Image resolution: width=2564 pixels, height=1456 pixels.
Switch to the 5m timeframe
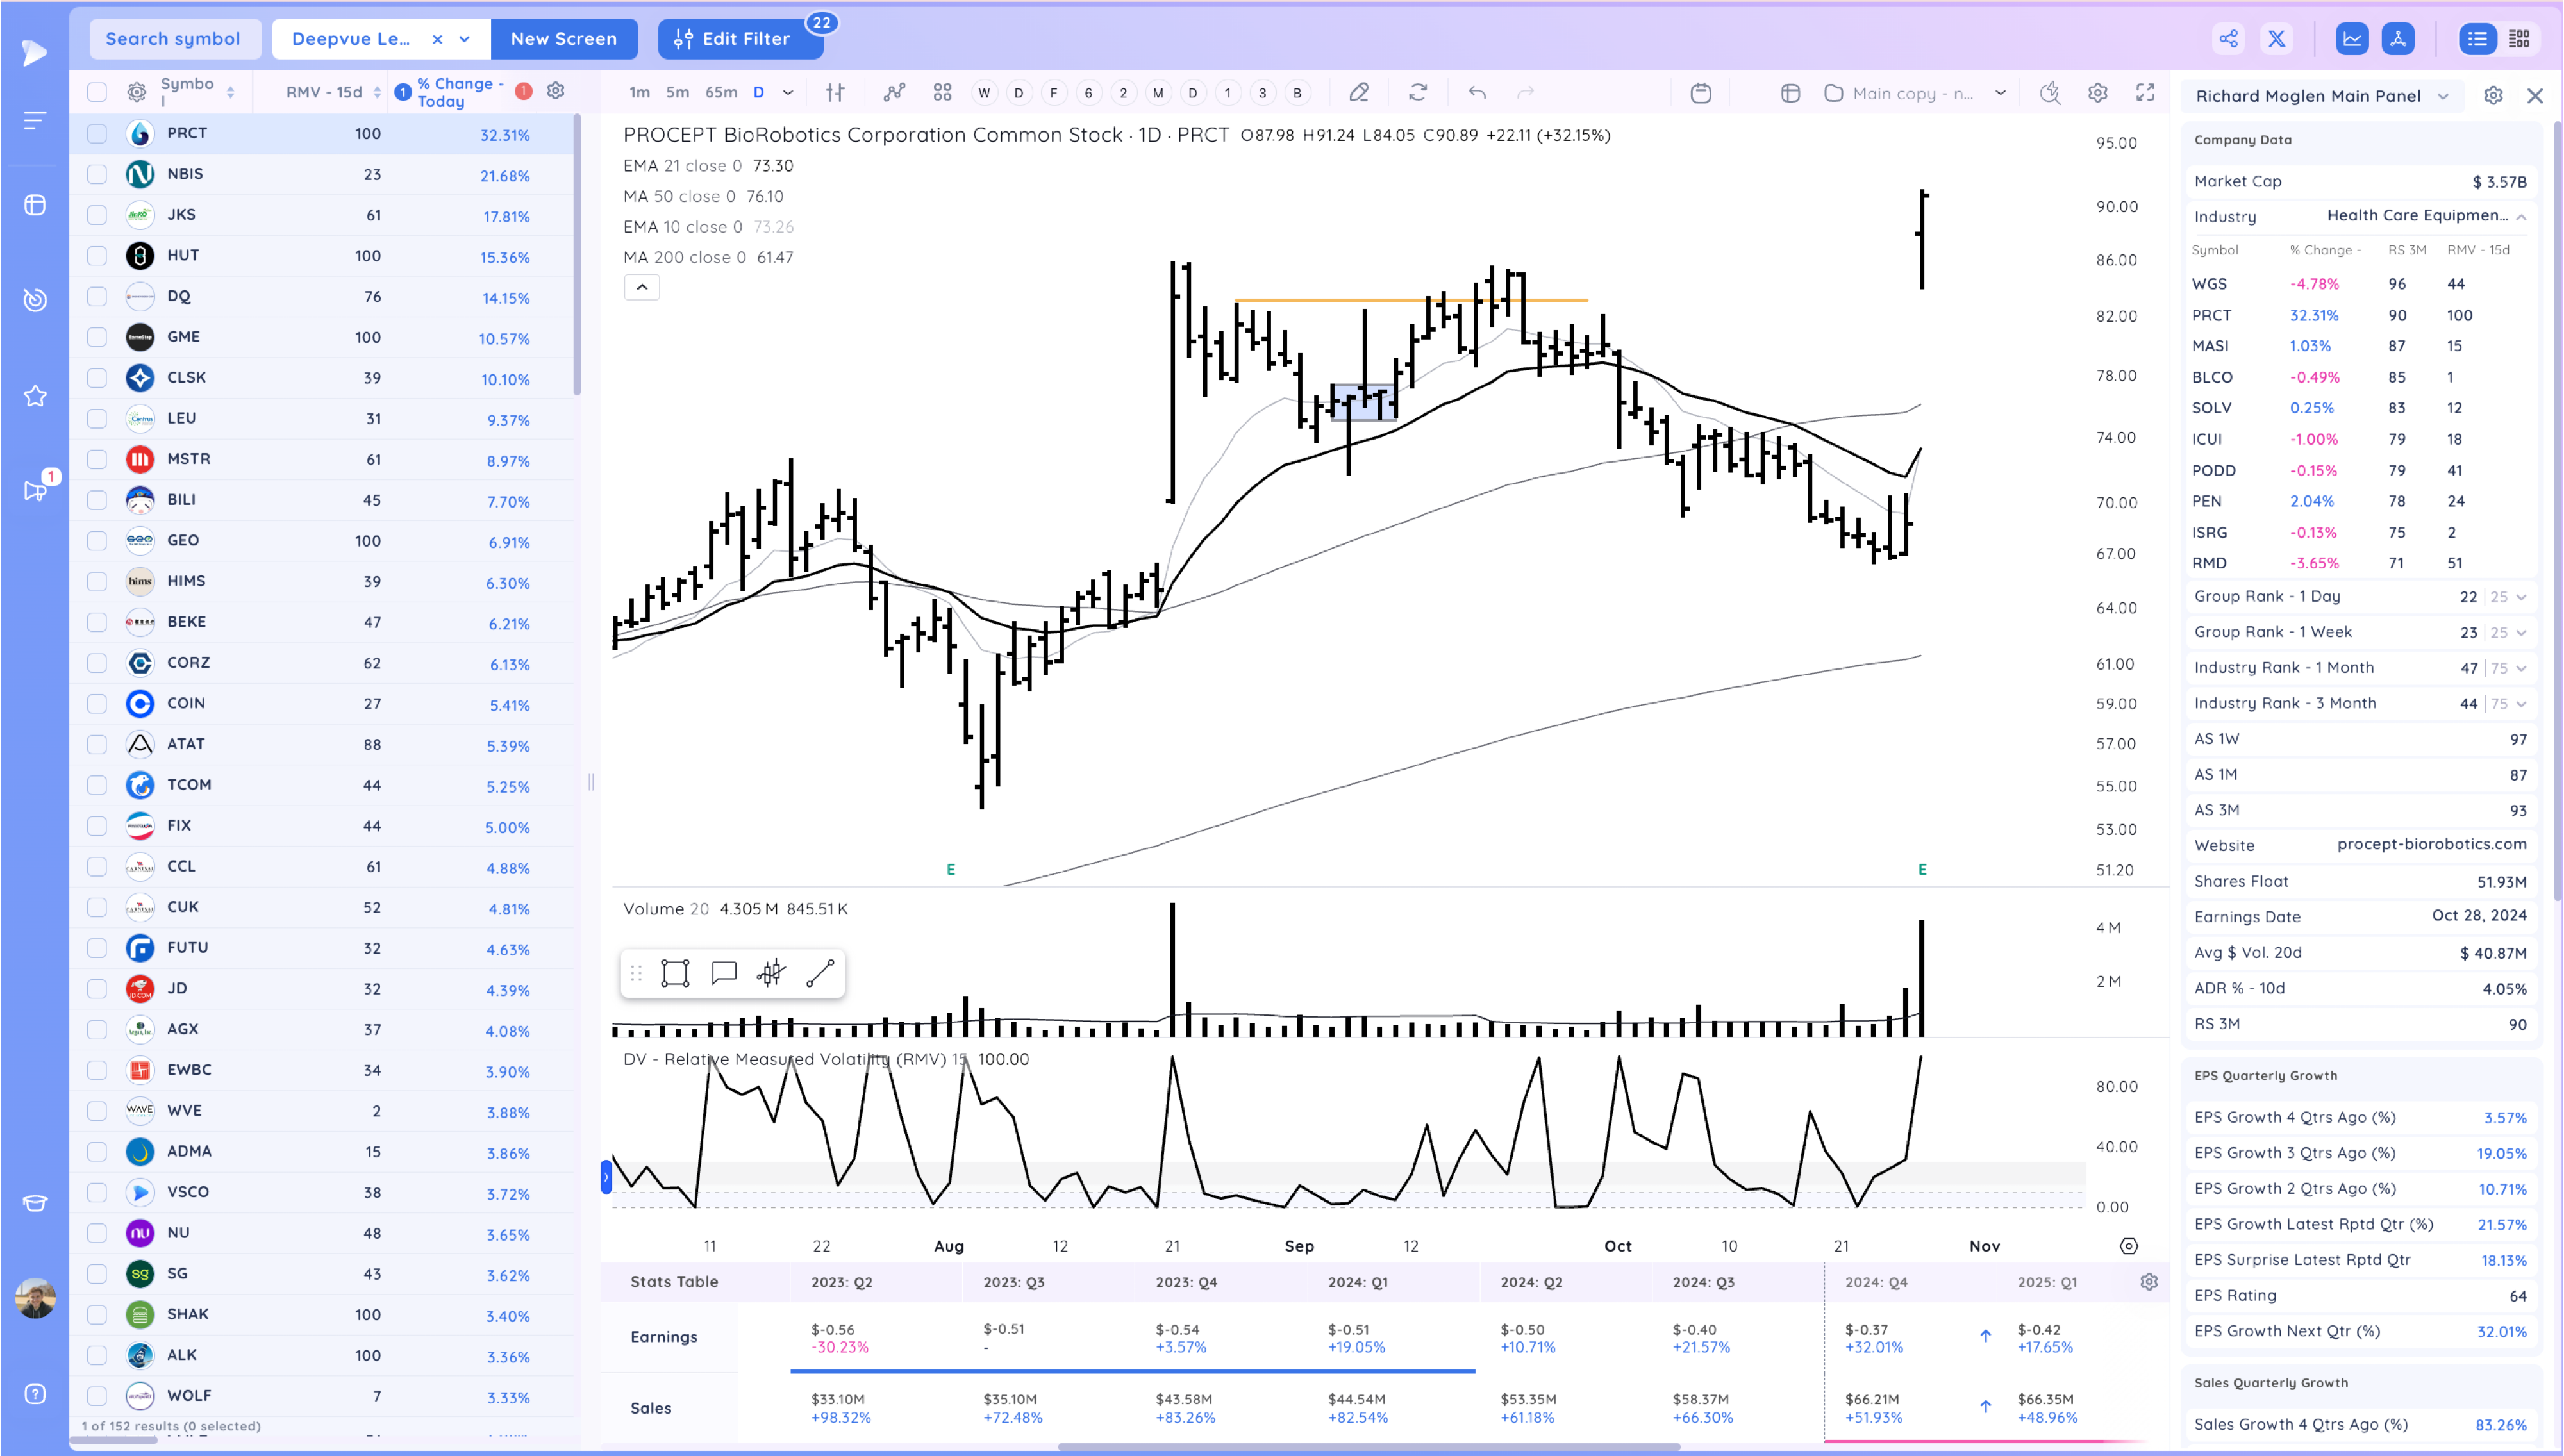point(677,93)
